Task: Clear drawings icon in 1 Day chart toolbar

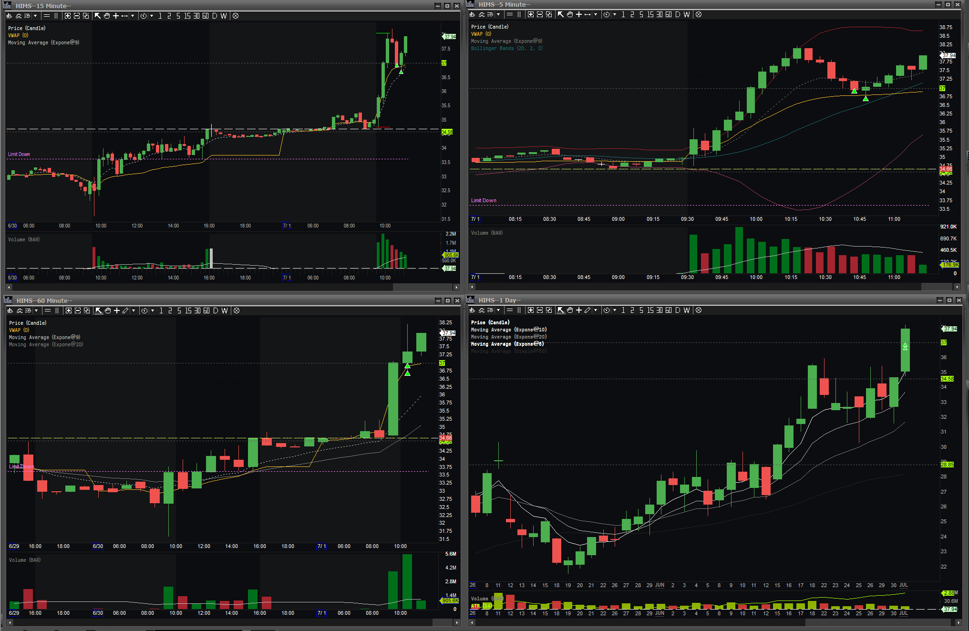Action: (699, 310)
